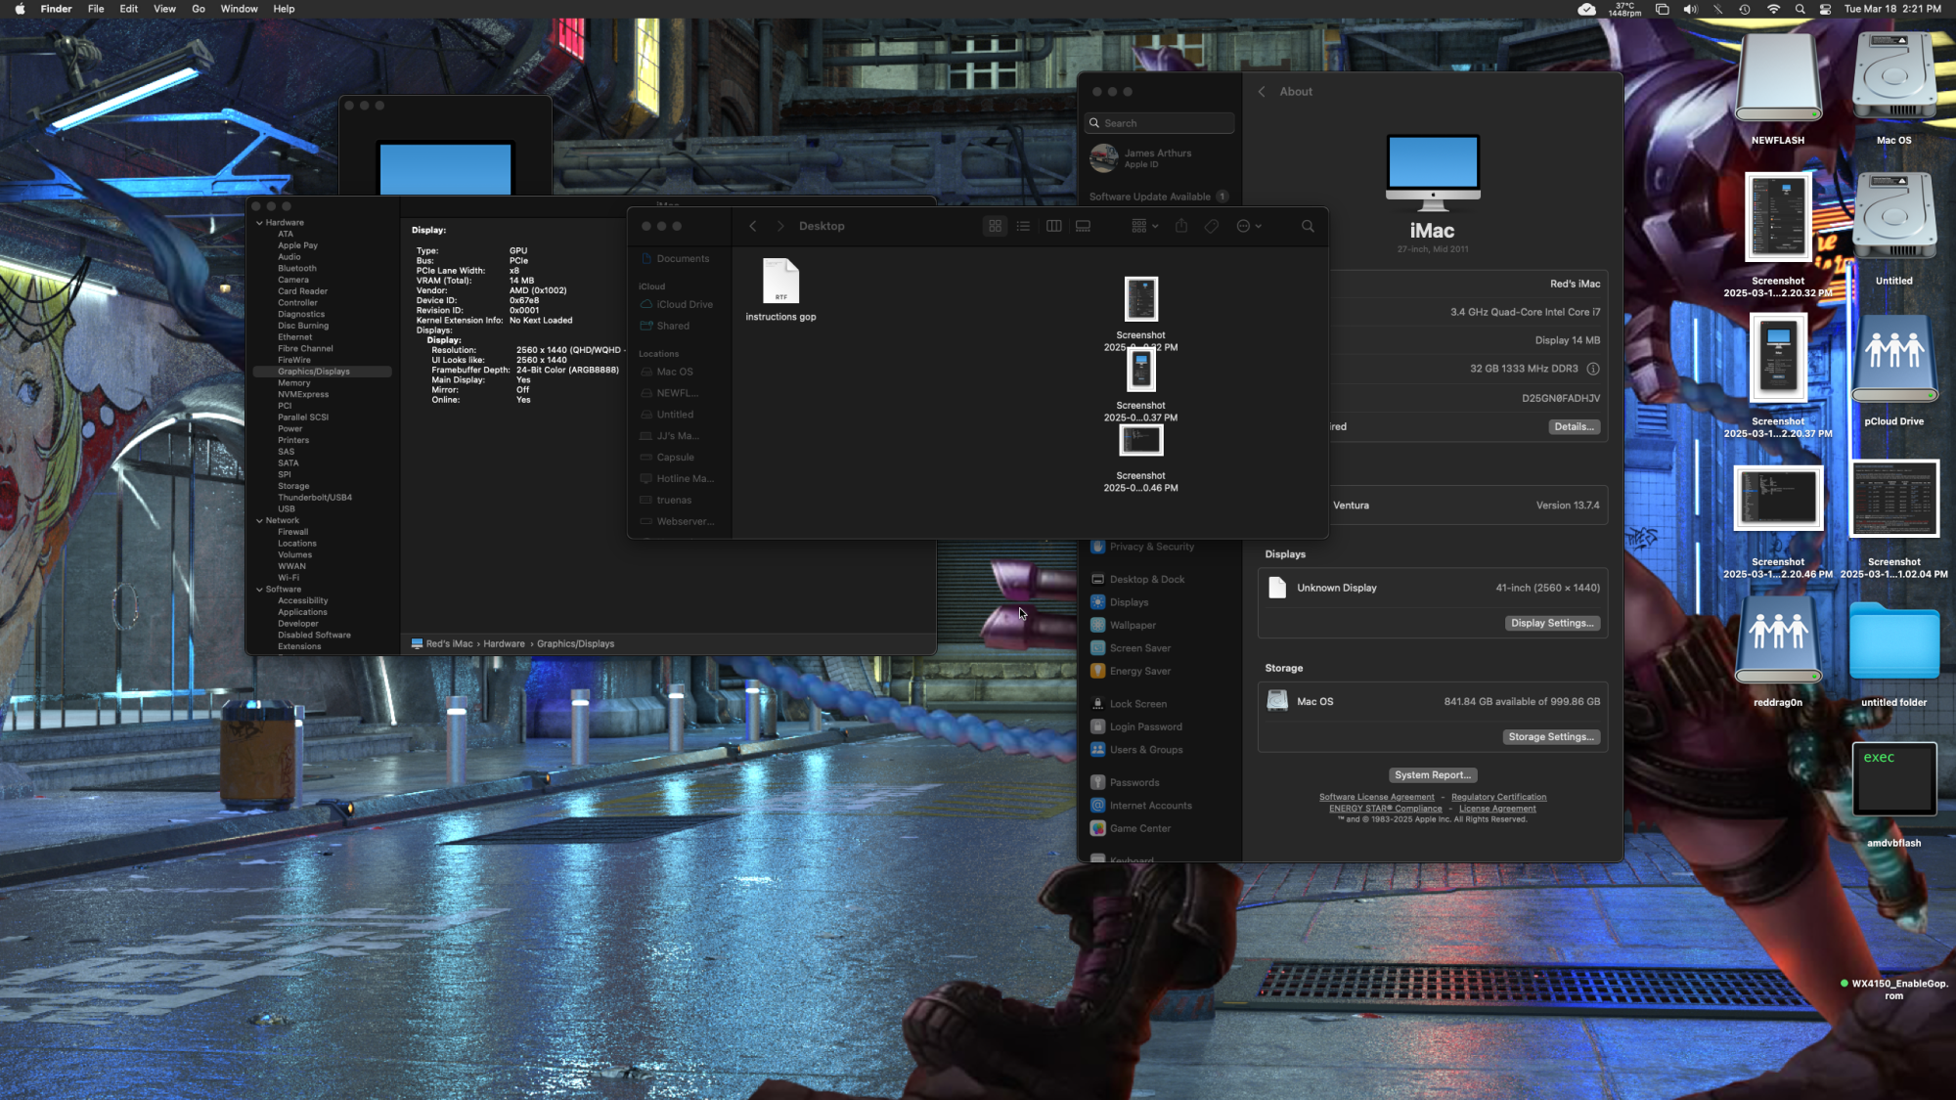Open Finder group-by dropdown

pos(1144,226)
